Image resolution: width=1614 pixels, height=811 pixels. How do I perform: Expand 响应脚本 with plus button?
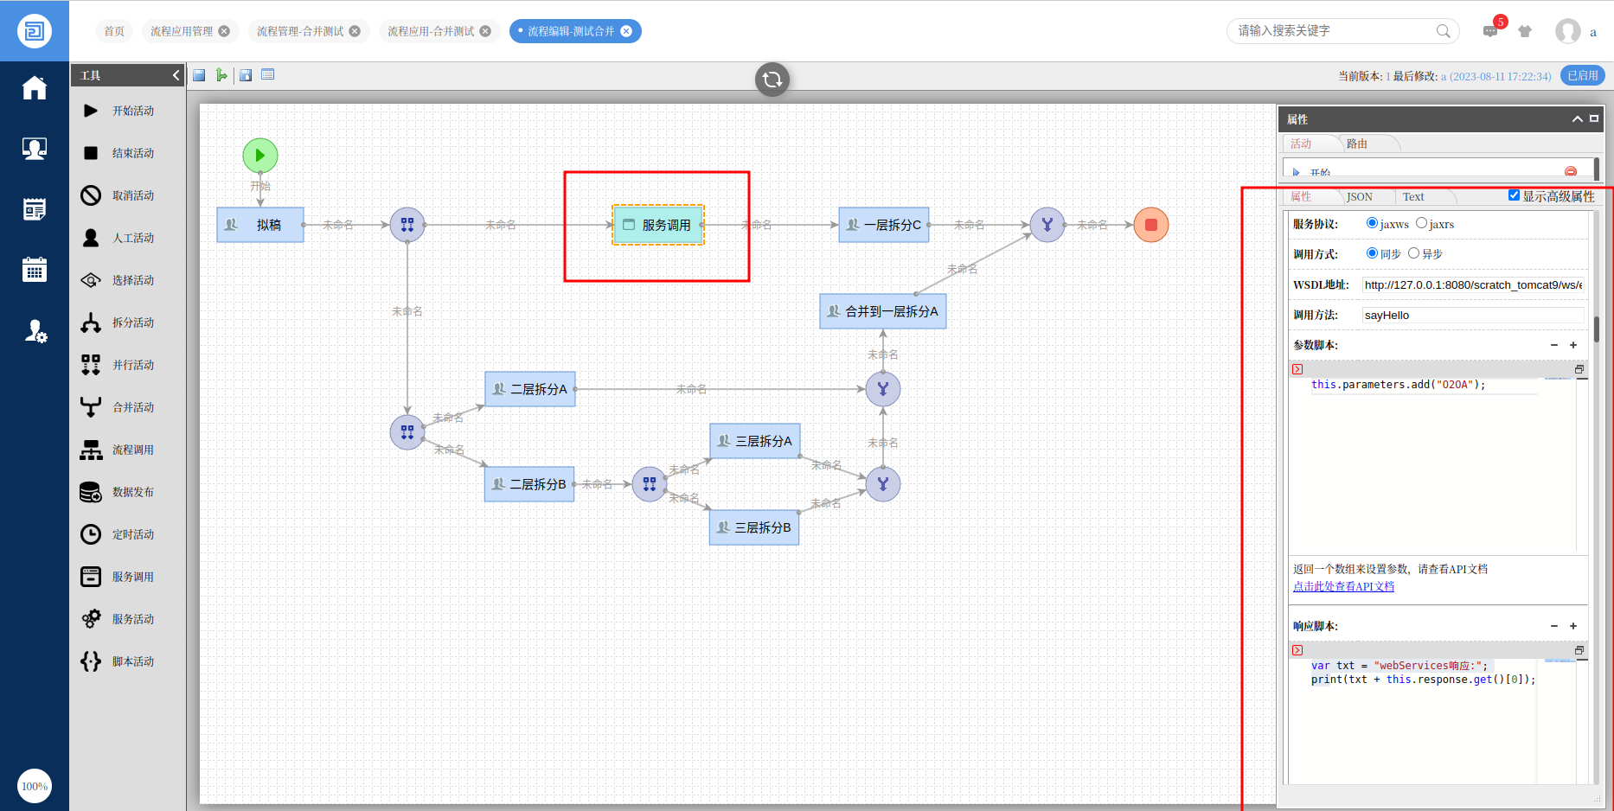(1573, 626)
